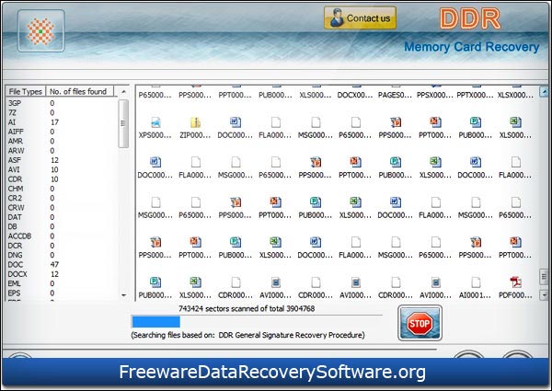
Task: Select the PDF000 file icon
Action: point(515,282)
